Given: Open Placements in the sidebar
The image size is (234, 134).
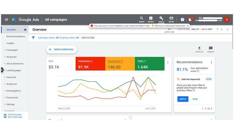Looking at the screenshot, I should [12, 97].
